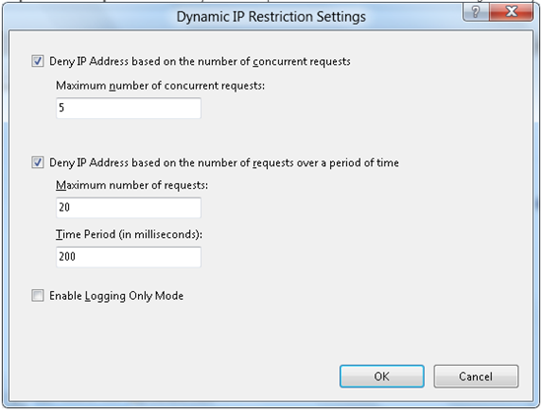Screen dimensions: 542x413
Task: Select the Time Period milliseconds input box
Action: click(128, 257)
